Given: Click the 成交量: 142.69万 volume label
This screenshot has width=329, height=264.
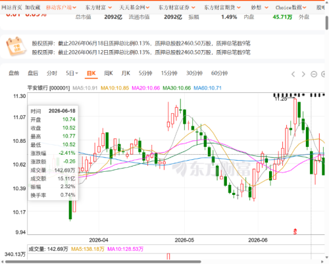Looking at the screenshot, I should pyautogui.click(x=48, y=249).
